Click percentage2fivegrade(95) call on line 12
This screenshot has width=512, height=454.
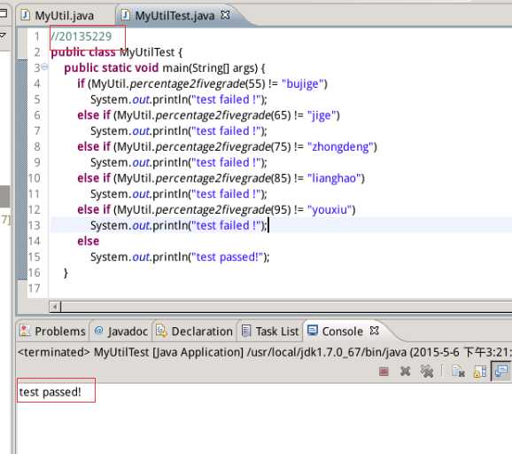point(223,210)
